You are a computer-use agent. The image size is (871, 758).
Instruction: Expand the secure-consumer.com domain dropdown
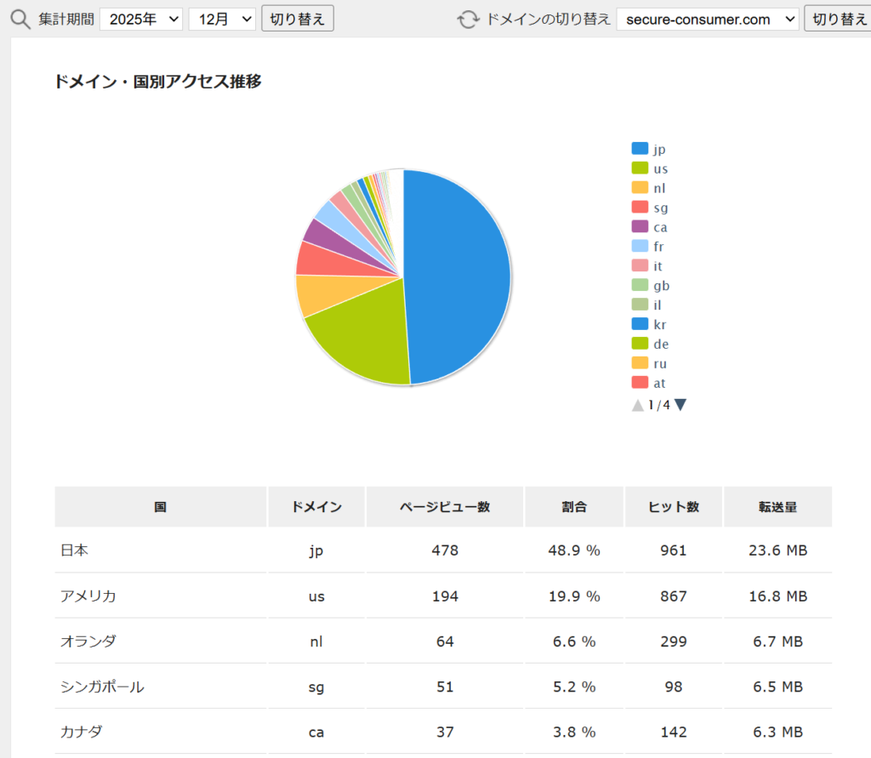tap(707, 19)
